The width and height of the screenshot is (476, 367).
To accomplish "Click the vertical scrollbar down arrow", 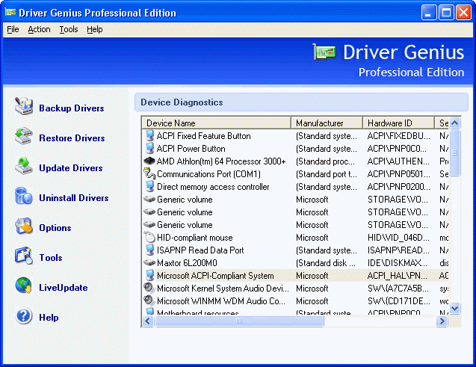I will [x=454, y=309].
